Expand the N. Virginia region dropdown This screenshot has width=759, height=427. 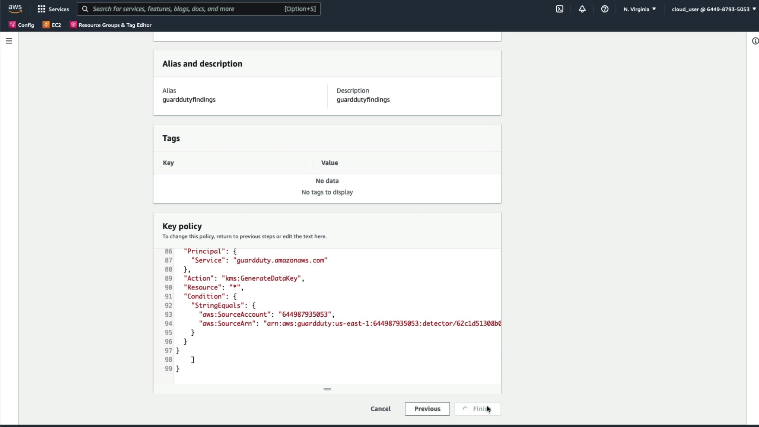pos(640,9)
